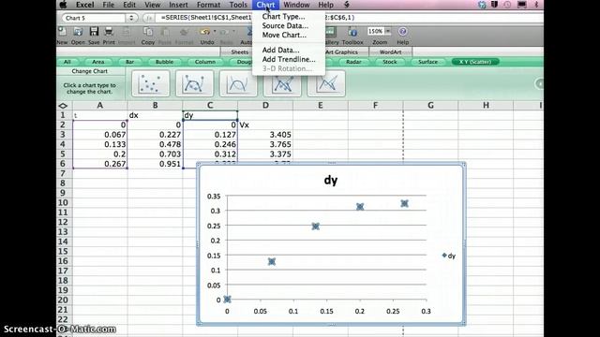Click the chart title dy
Image resolution: width=600 pixels, height=337 pixels.
point(331,180)
